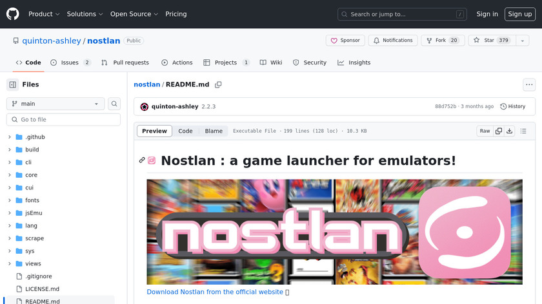Switch to the Pull requests tab
Viewport: 542px width, 304px height.
click(125, 62)
